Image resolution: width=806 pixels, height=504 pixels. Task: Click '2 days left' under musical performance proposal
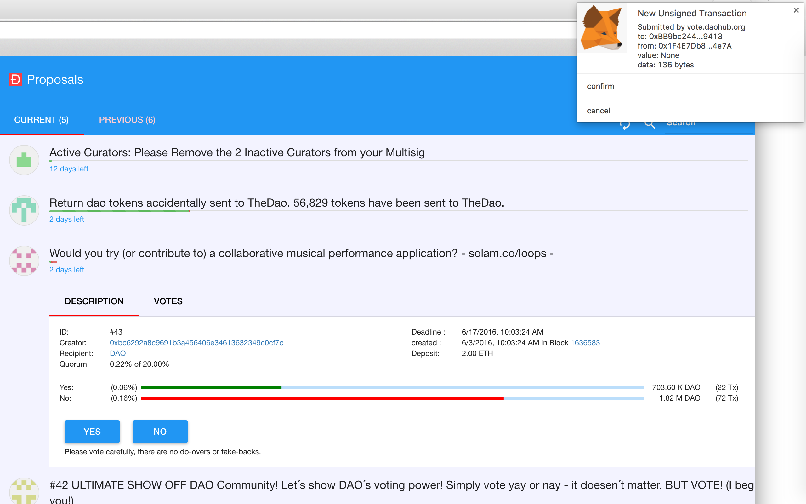pos(67,269)
